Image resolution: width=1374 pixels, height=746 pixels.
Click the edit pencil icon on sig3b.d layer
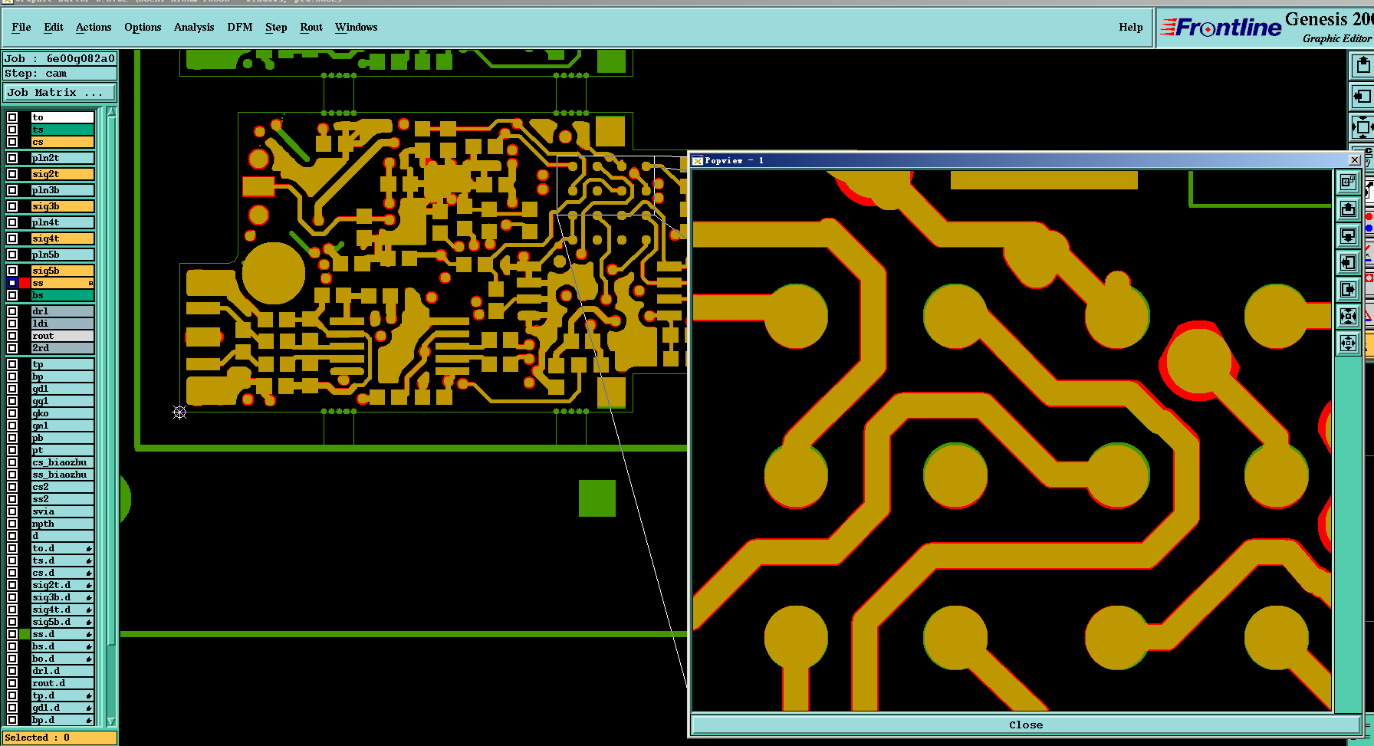(89, 597)
